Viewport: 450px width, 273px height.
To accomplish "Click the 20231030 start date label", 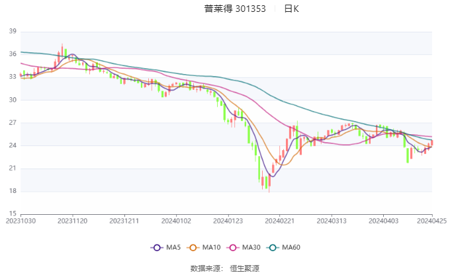I will click(21, 221).
